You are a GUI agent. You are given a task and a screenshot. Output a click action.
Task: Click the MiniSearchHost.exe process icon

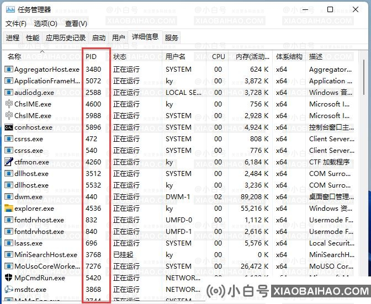[9, 254]
